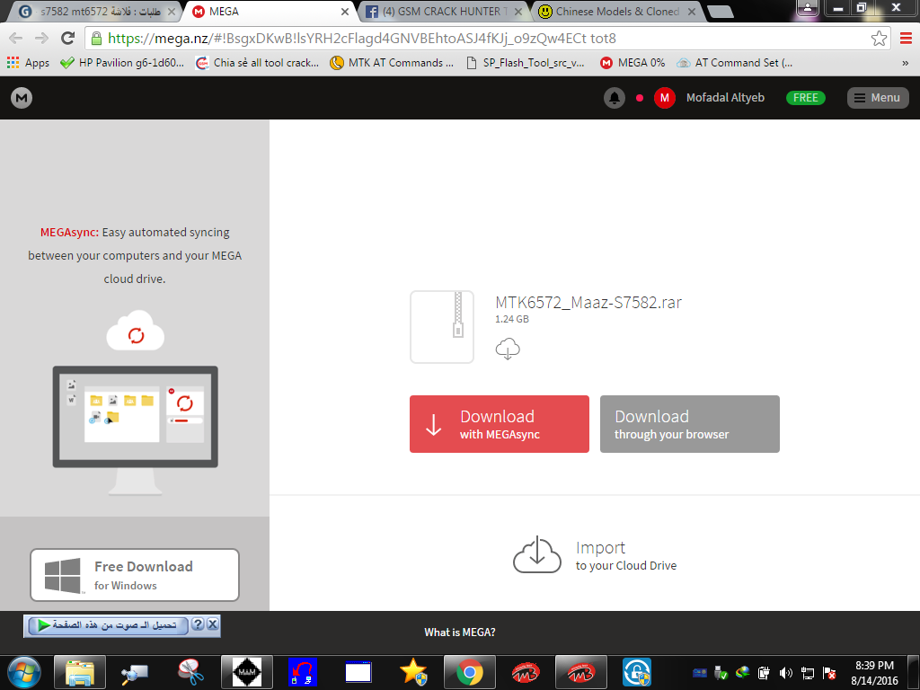Image resolution: width=920 pixels, height=690 pixels.
Task: Click the network tray icon
Action: pyautogui.click(x=808, y=673)
